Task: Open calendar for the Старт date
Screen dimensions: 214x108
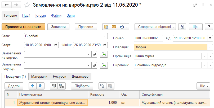Action: click(x=56, y=45)
